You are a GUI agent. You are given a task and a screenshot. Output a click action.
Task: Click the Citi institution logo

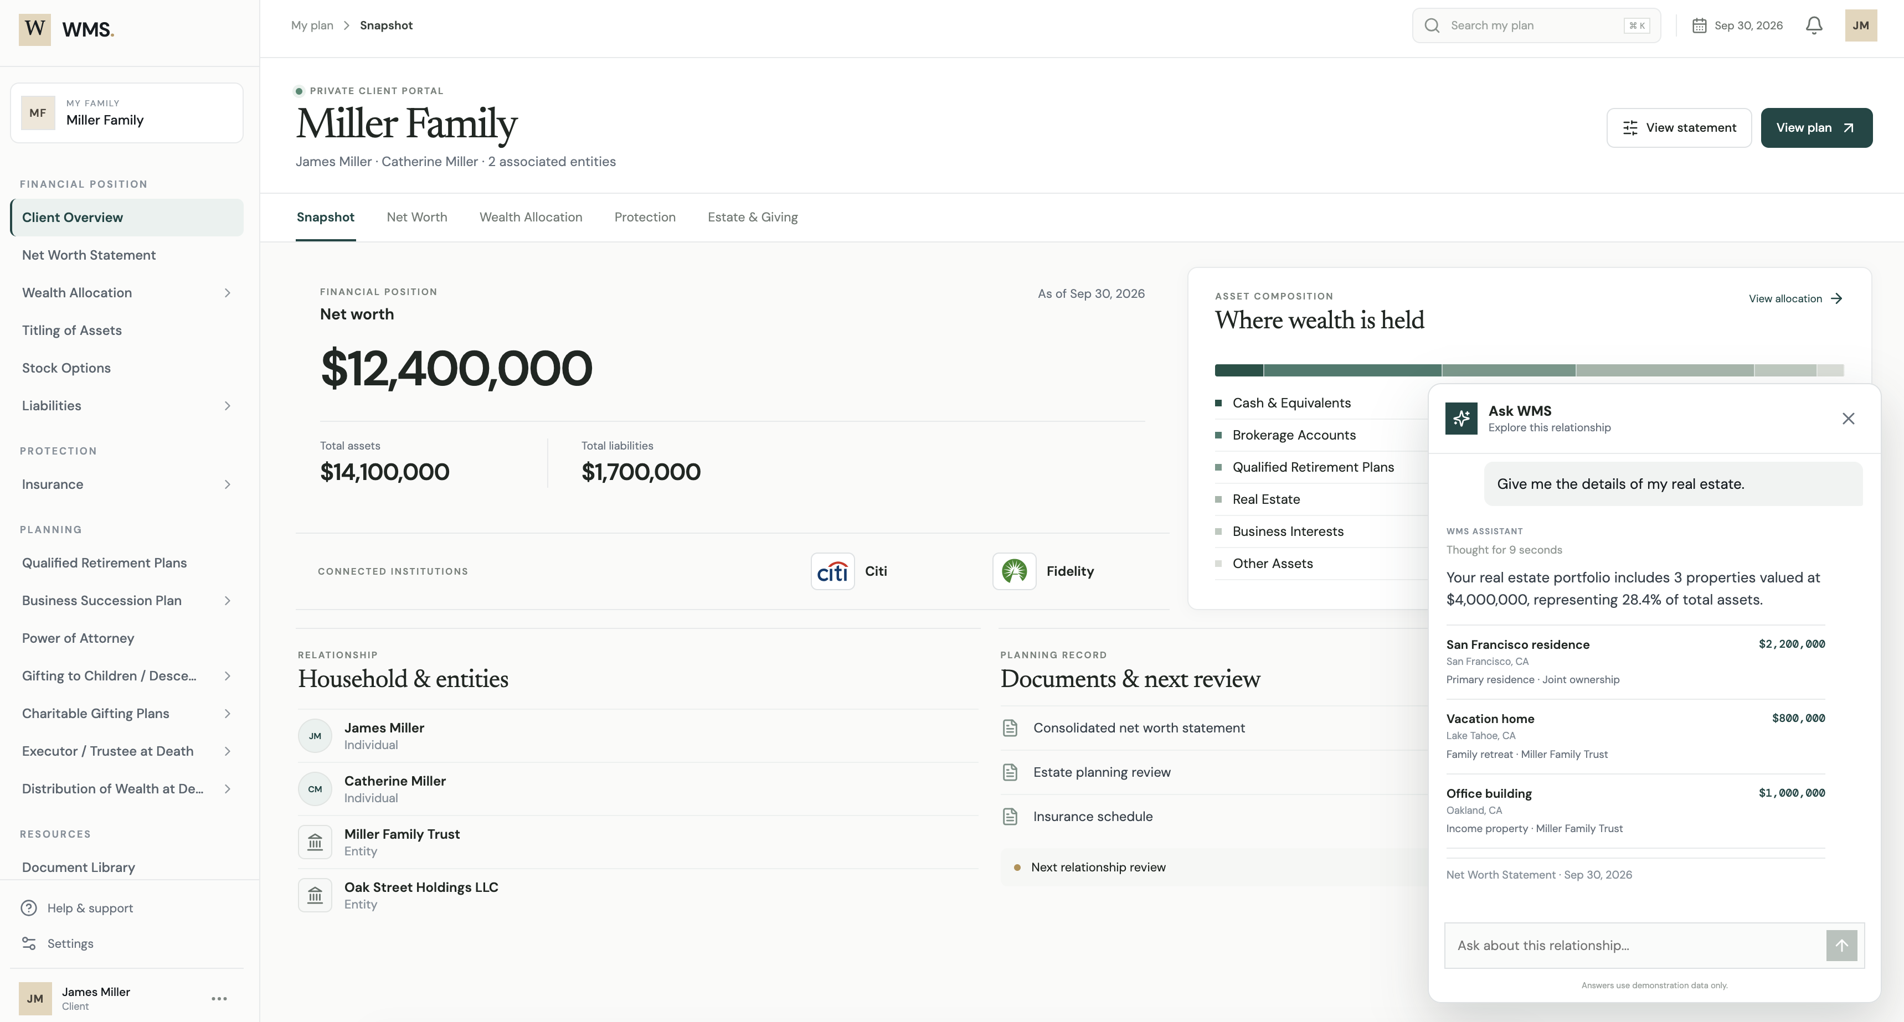click(x=832, y=571)
